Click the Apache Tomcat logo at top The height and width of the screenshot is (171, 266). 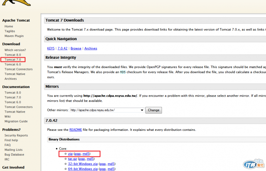click(x=16, y=3)
